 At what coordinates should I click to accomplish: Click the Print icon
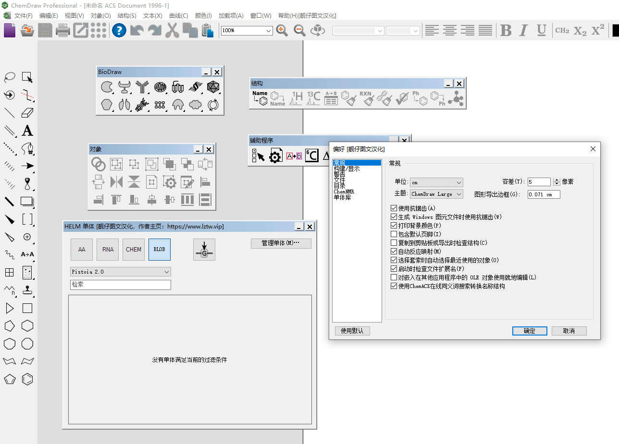[x=63, y=31]
